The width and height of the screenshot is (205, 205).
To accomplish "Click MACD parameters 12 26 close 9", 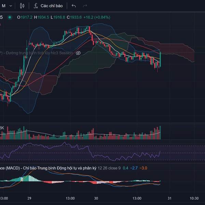I will (109, 168).
